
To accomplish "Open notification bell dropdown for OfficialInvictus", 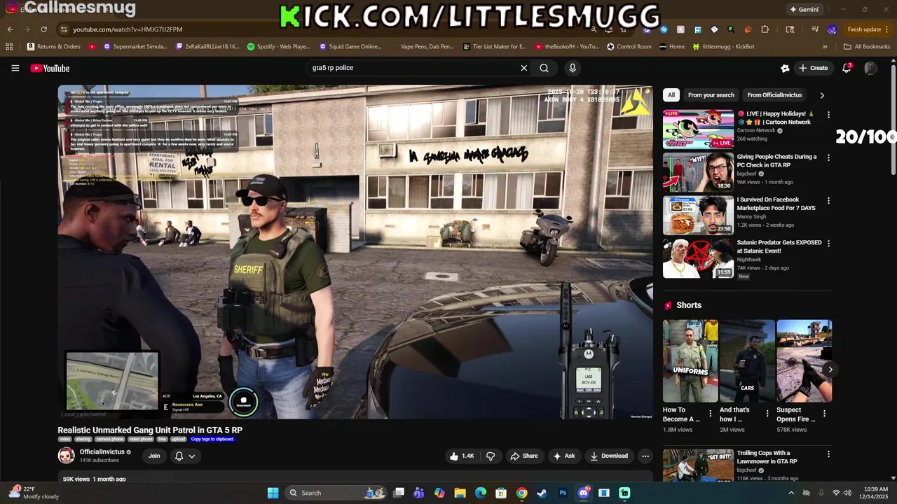I will [x=185, y=456].
